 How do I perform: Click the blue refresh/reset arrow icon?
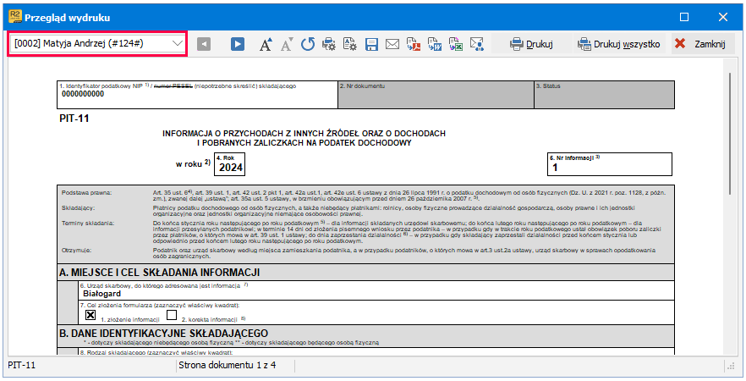[308, 44]
